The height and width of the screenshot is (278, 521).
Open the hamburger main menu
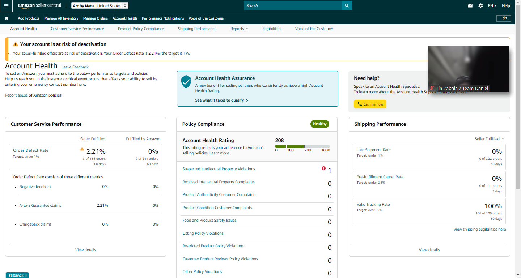6,5
